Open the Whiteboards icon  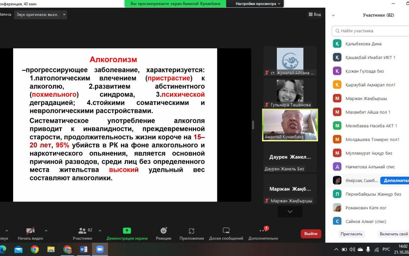pyautogui.click(x=226, y=231)
